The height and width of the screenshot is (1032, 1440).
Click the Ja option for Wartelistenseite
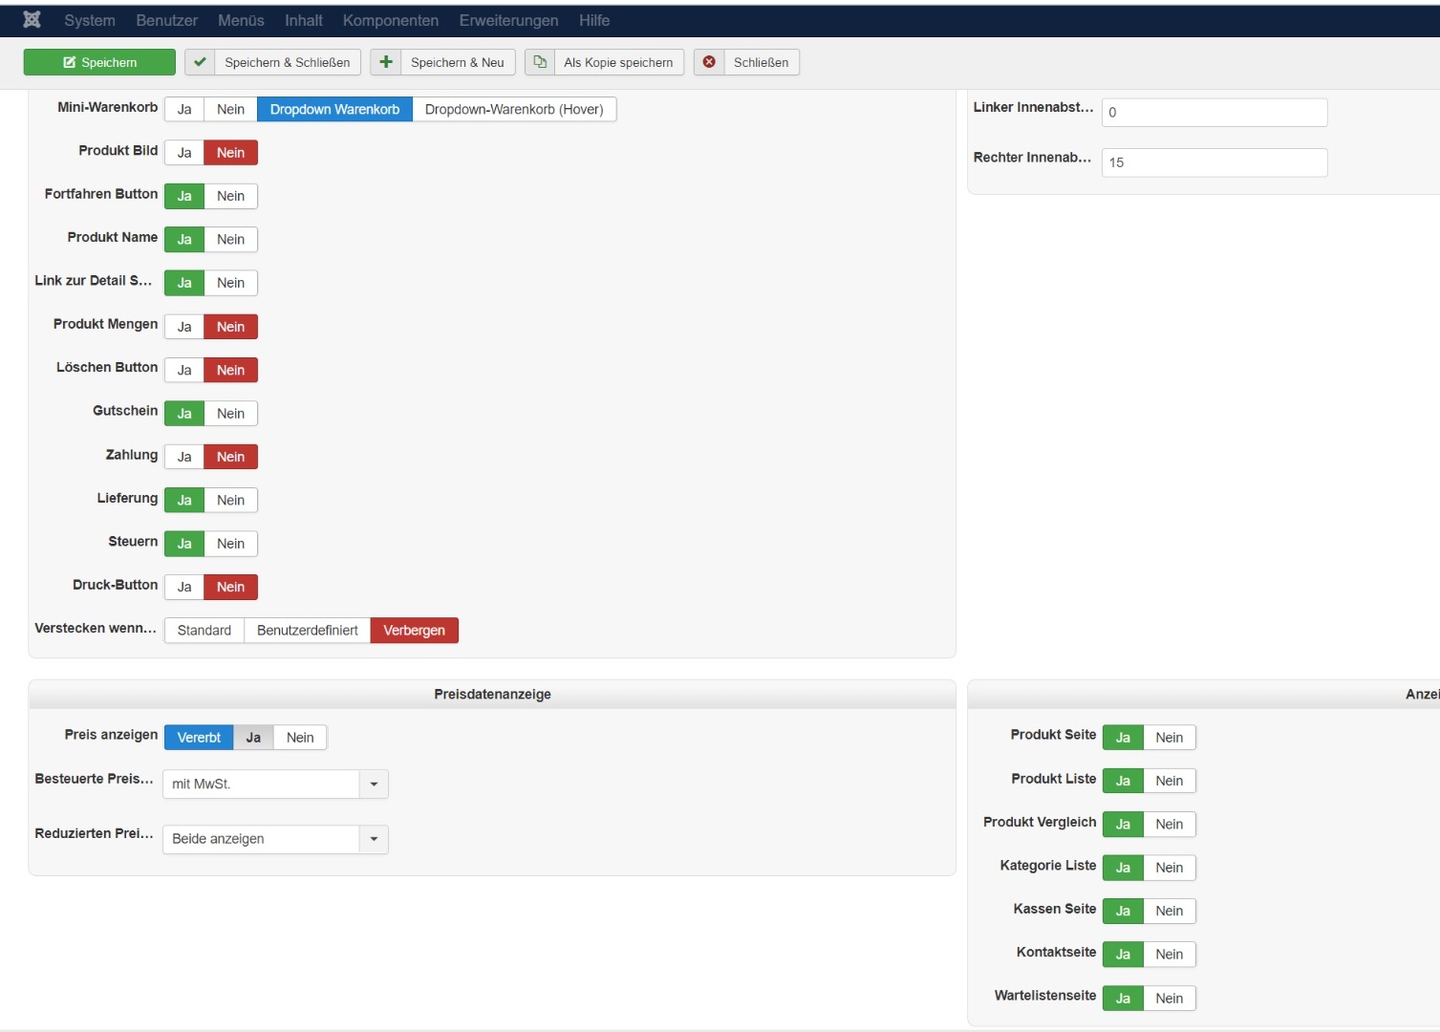[1123, 999]
